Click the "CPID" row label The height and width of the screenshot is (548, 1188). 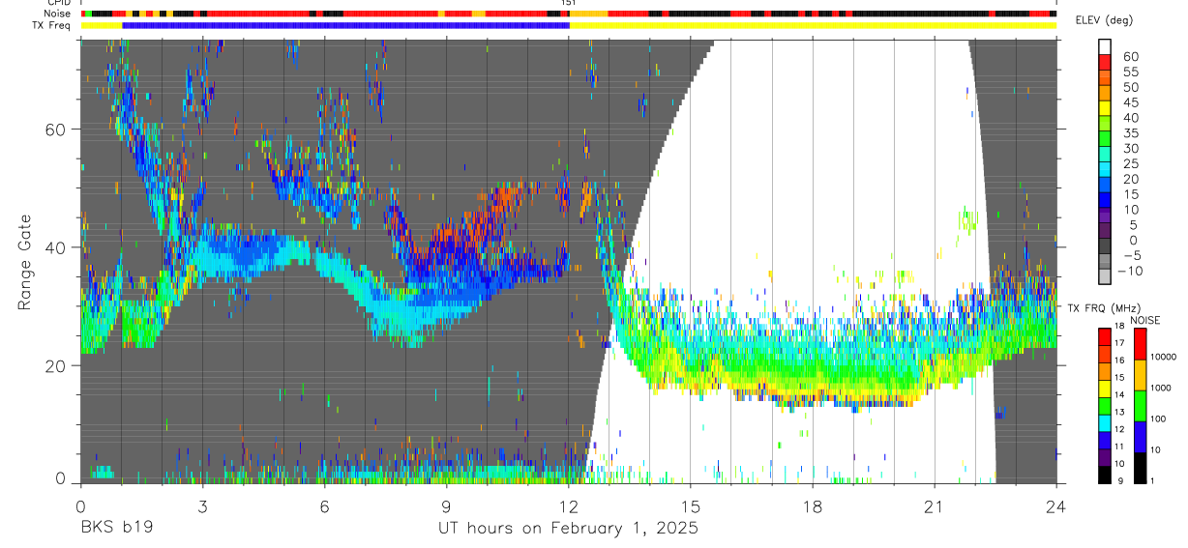(x=58, y=3)
